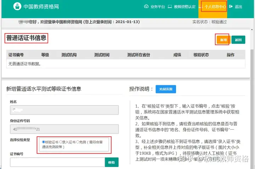Click the green 返回 button
Viewport: 255px width, 169px height.
click(238, 40)
